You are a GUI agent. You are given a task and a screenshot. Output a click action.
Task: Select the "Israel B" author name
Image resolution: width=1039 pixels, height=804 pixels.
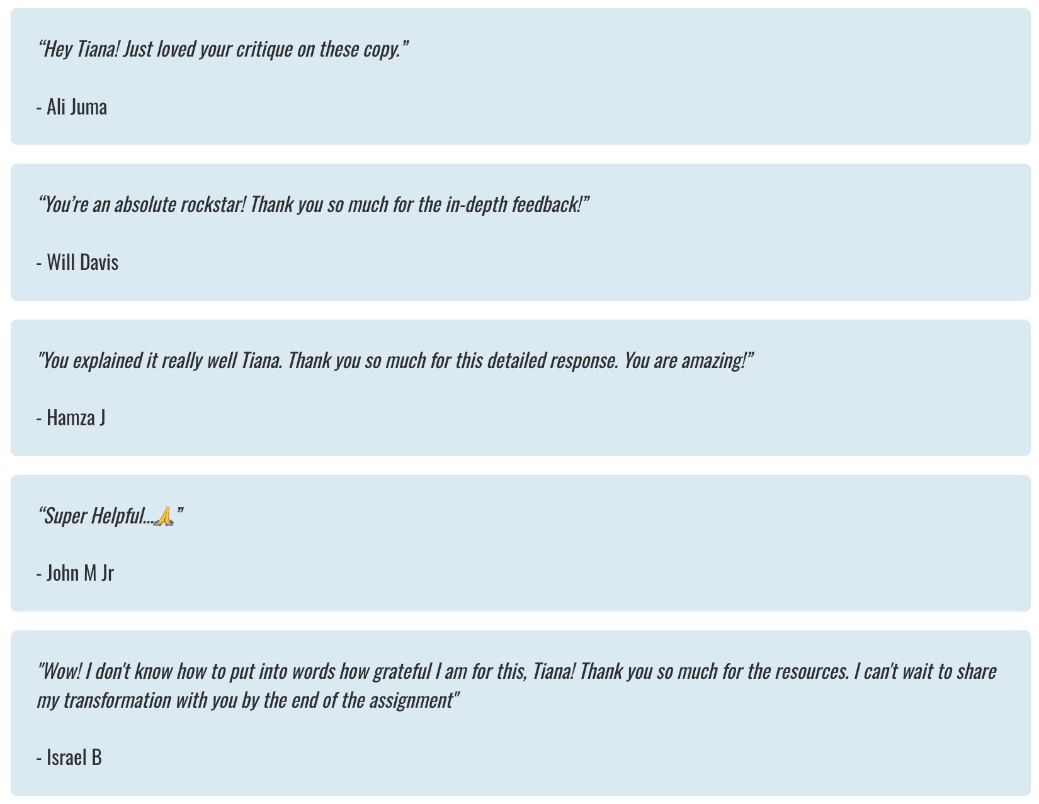click(74, 757)
